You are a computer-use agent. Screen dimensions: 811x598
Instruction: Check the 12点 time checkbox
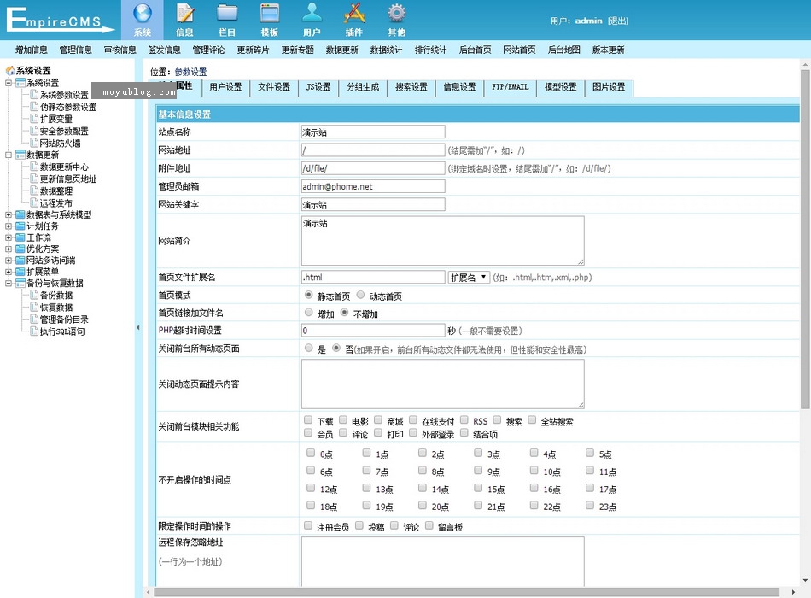[311, 488]
